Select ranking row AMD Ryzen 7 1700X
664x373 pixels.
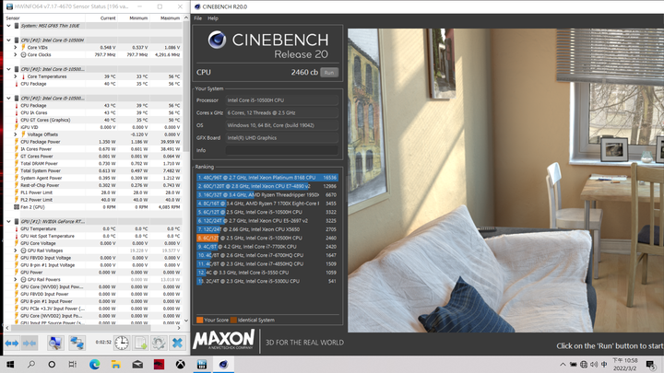click(267, 204)
